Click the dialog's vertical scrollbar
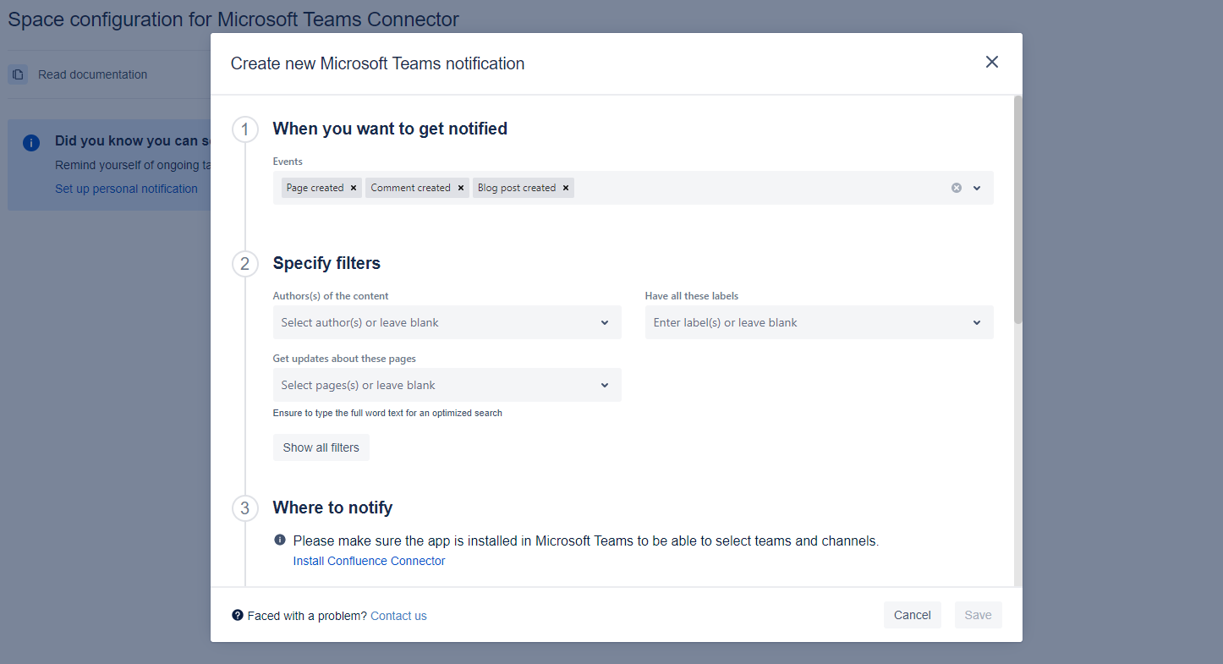 tap(1018, 211)
